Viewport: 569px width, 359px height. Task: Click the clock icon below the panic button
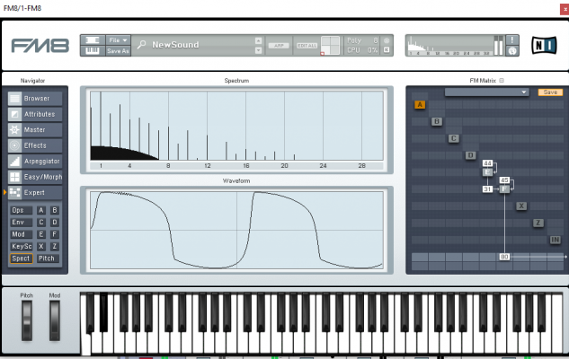click(x=512, y=51)
